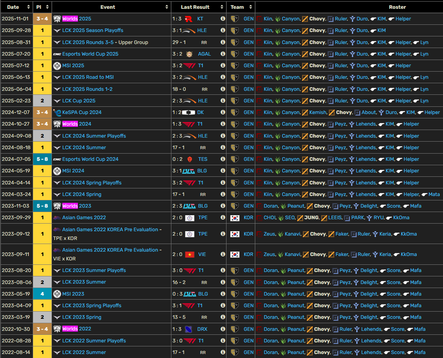Open info icon for Worlds 2025 row
This screenshot has height=358, width=443.
pos(223,19)
